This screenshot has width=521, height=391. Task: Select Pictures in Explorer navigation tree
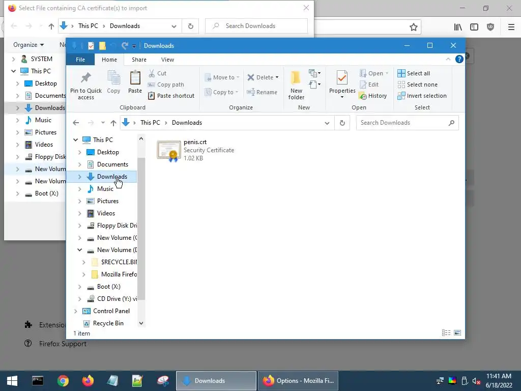[x=108, y=201]
